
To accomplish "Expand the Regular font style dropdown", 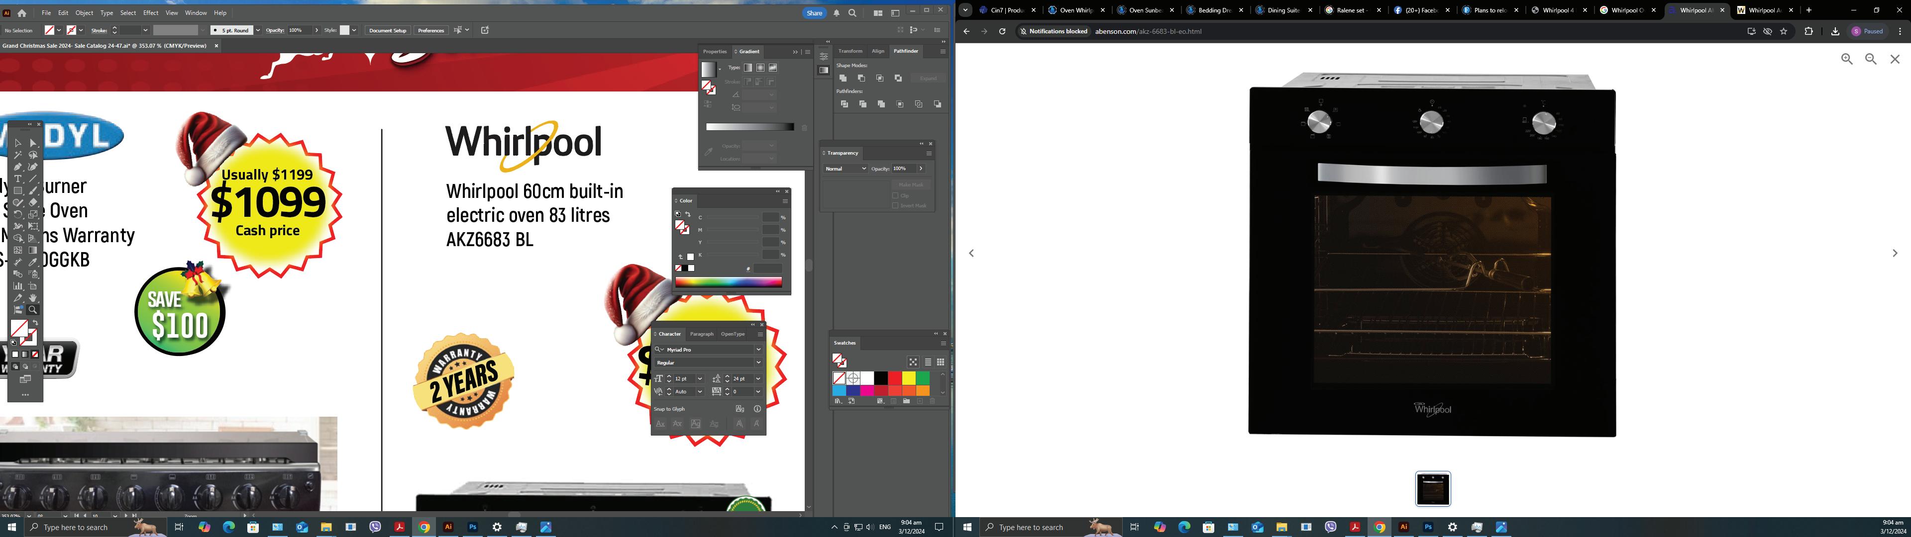I will tap(758, 362).
